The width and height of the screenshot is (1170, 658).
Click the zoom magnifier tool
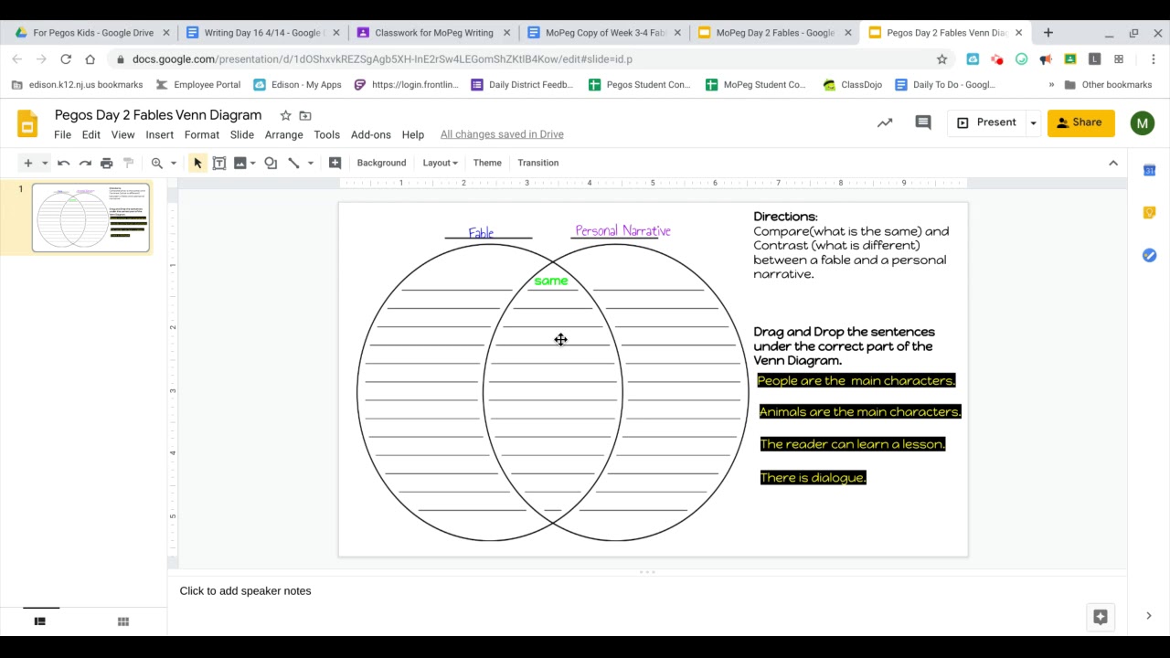(157, 163)
